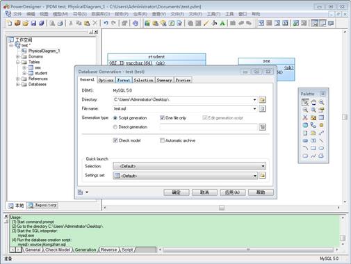This screenshot has width=351, height=264.
Task: Toggle Edit generation script checkbox
Action: (x=204, y=118)
